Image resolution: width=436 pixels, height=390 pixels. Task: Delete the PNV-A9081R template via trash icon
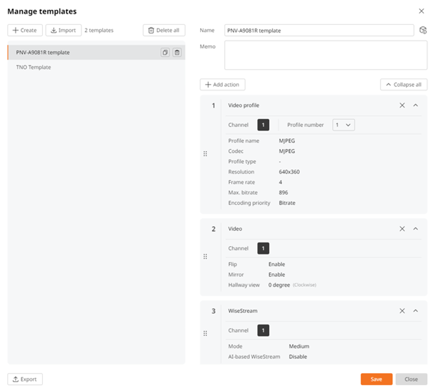[177, 52]
